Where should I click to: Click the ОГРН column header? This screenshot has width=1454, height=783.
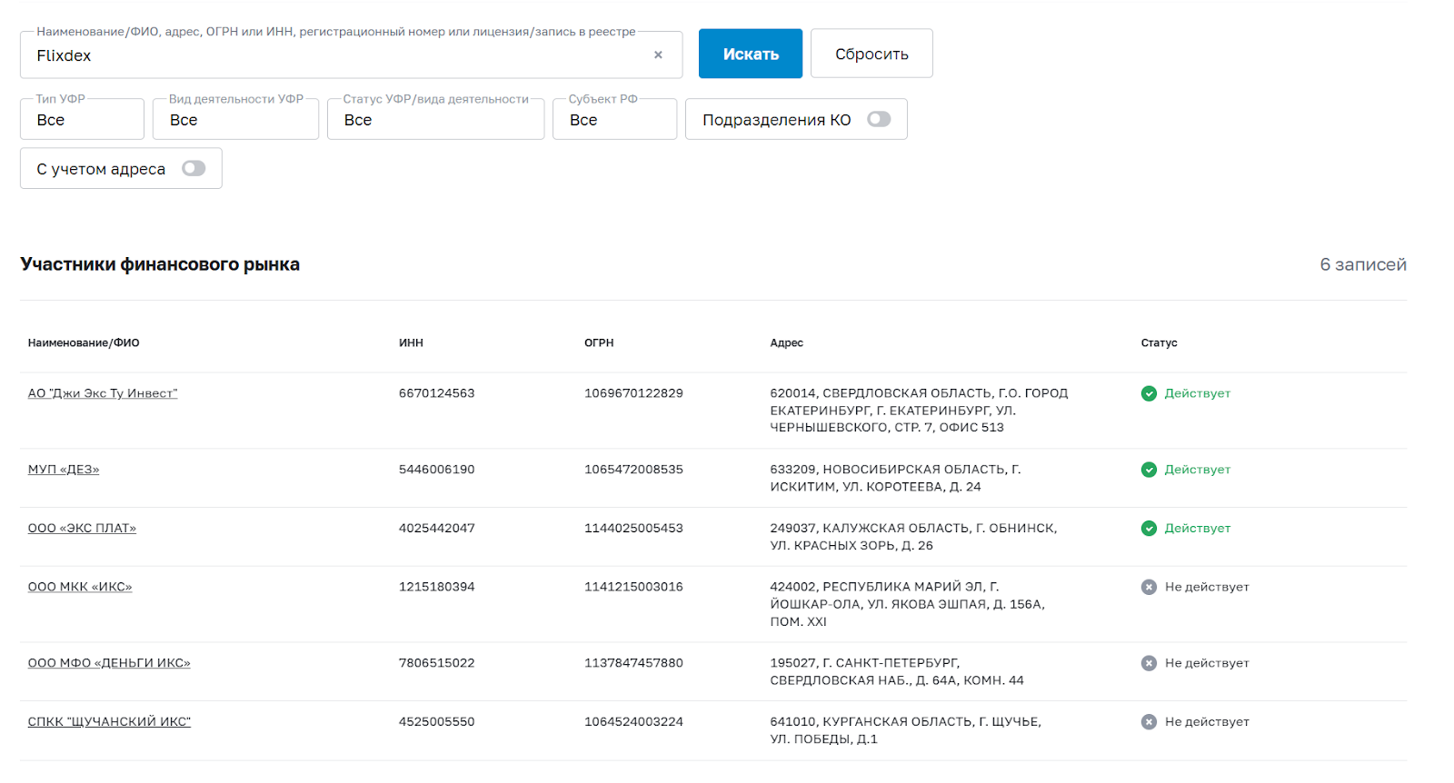tap(599, 342)
